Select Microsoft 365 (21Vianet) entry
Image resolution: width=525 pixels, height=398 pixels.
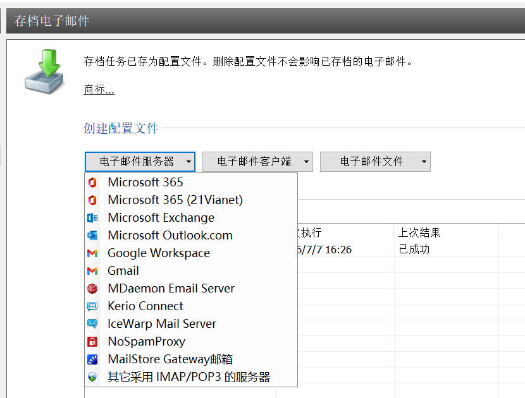(191, 200)
